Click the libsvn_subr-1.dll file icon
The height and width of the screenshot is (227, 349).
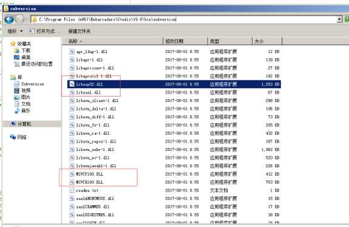(71, 150)
